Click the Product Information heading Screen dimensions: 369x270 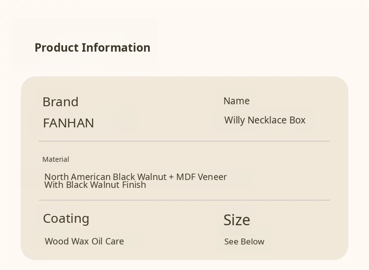pos(92,48)
